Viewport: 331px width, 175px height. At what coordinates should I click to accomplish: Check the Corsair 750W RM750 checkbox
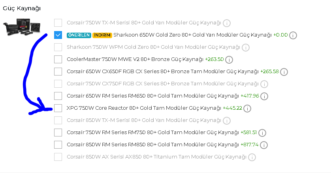(58, 133)
